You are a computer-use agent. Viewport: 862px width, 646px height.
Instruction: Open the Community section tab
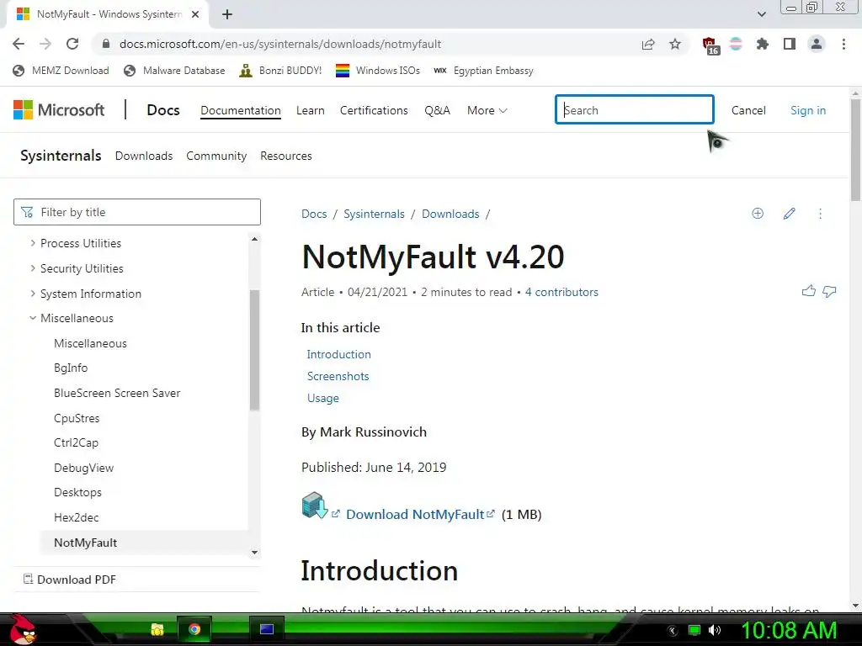coord(216,156)
